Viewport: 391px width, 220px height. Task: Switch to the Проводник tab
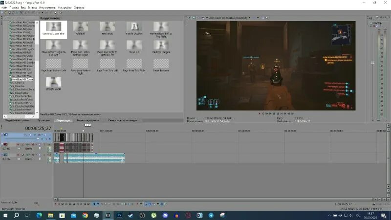tap(44, 120)
